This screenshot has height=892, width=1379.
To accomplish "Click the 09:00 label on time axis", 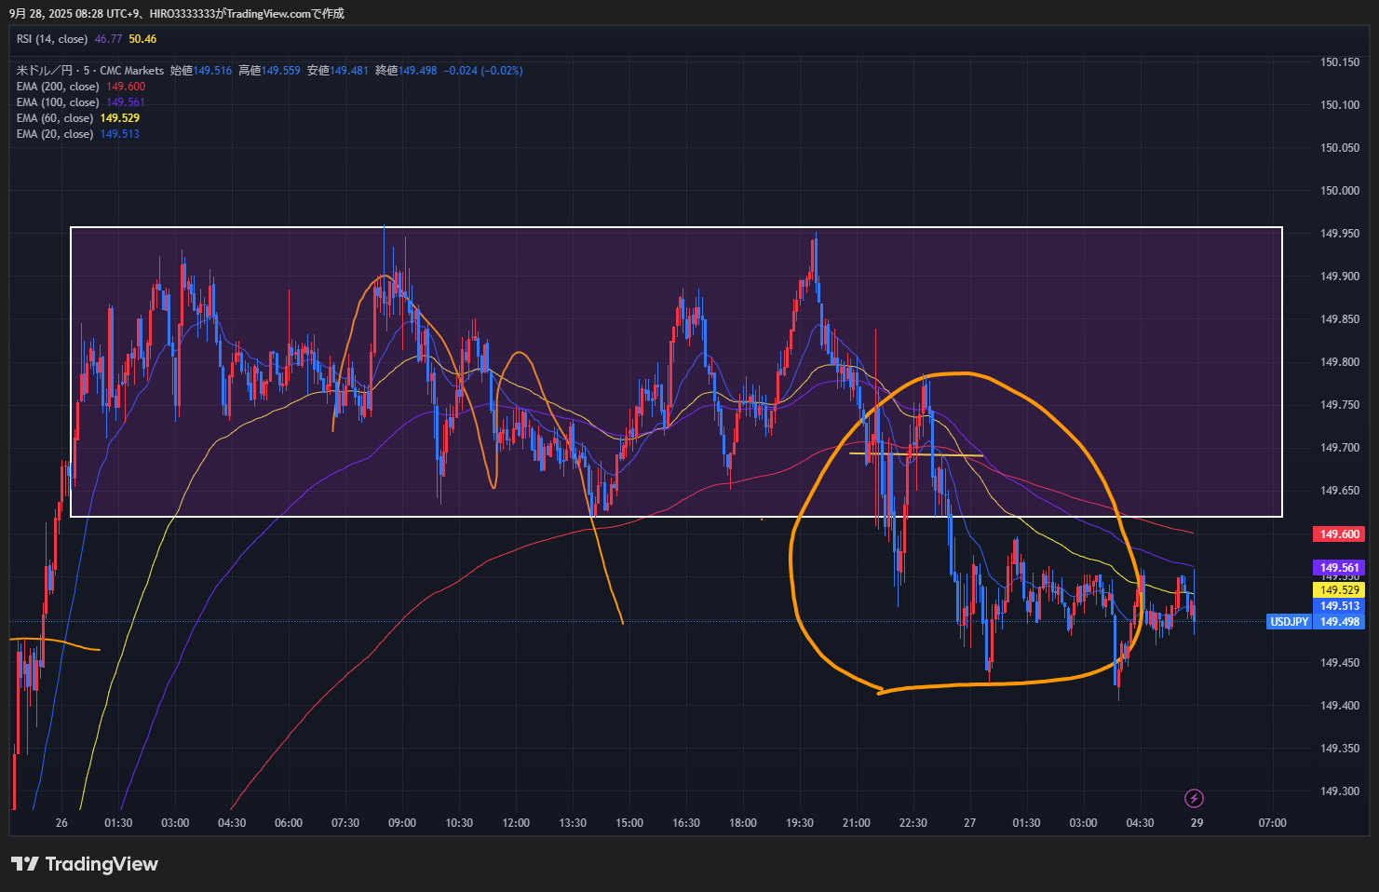I will 401,823.
